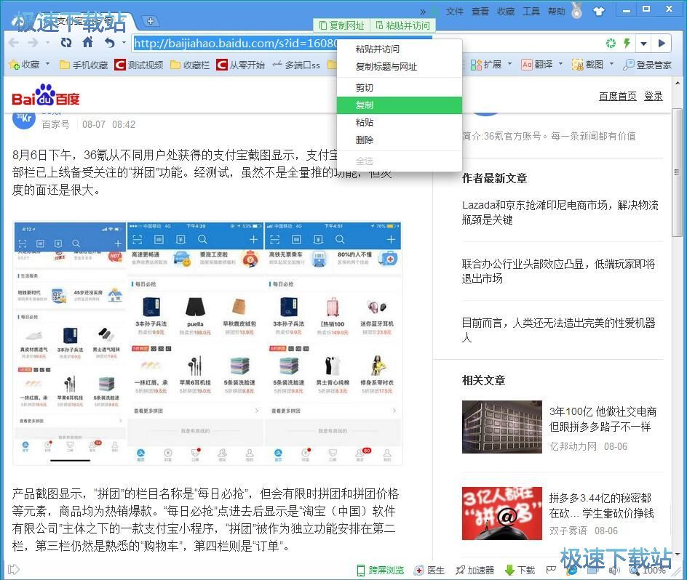Open the 加速器 accelerator tool
The height and width of the screenshot is (580, 687).
475,570
